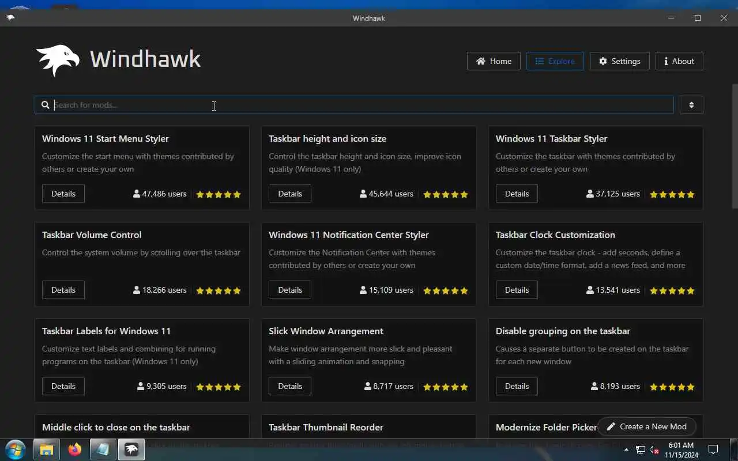The height and width of the screenshot is (461, 738).
Task: Open Details for Slick Window Arrangement
Action: tap(290, 386)
